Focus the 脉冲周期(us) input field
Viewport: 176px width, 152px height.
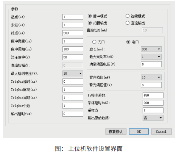point(73,49)
